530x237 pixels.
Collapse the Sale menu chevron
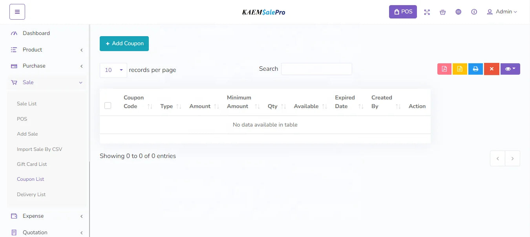(81, 83)
